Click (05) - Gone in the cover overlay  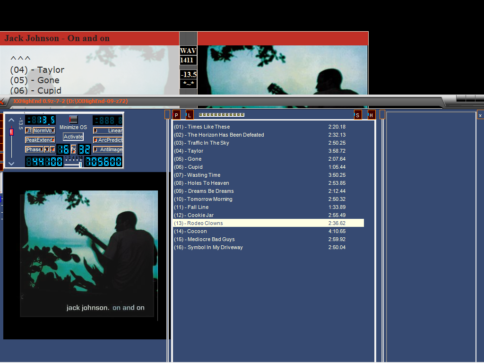pyautogui.click(x=35, y=80)
